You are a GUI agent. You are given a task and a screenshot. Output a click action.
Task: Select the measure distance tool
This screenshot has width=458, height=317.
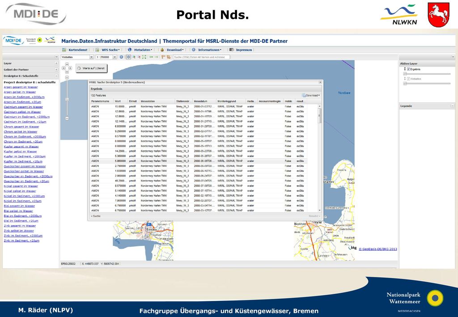click(x=163, y=57)
